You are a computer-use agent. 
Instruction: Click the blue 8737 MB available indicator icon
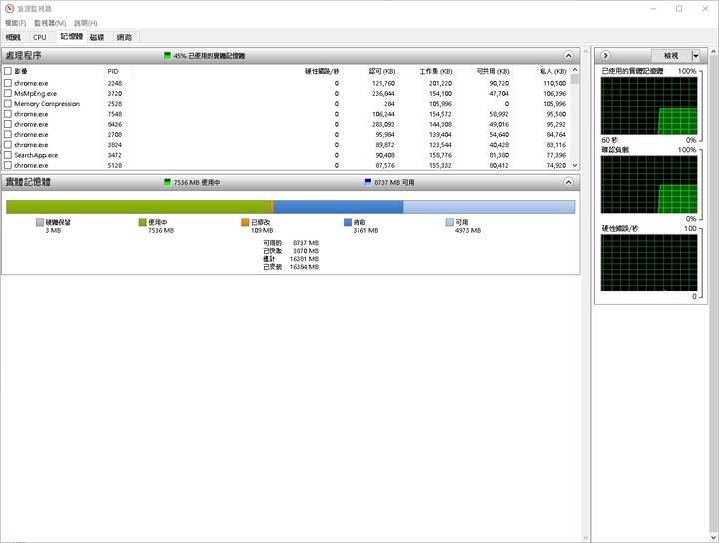click(x=368, y=182)
